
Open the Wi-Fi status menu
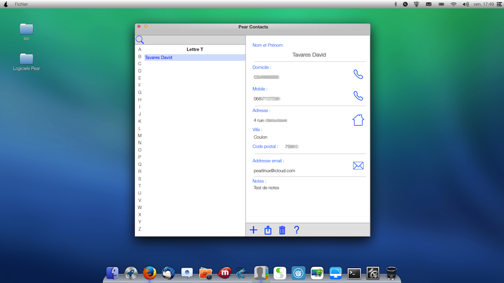point(454,4)
